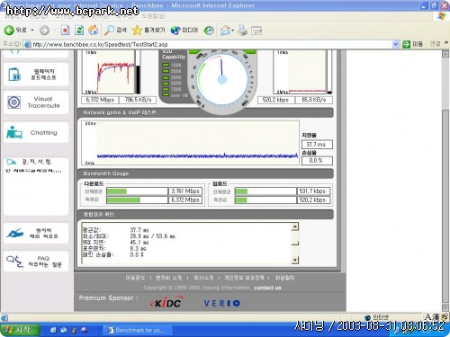Viewport: 450px width, 337px height.
Task: Click the Forward arrow toolbar button
Action: 44,31
